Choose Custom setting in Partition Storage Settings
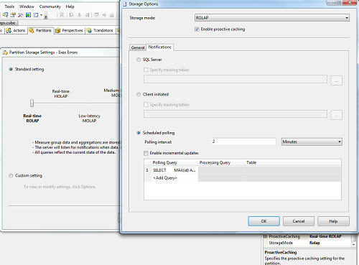Screen dimensions: 359x265 click(11, 175)
